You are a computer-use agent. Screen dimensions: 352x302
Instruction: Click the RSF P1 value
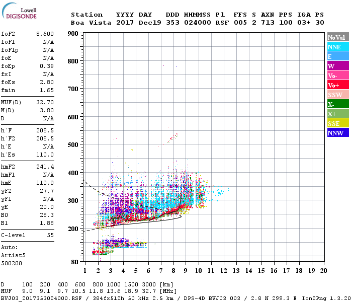pos(222,23)
